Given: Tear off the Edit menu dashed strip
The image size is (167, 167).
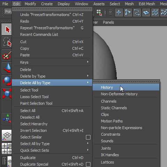Looking at the screenshot, I should pyautogui.click(x=52, y=9).
